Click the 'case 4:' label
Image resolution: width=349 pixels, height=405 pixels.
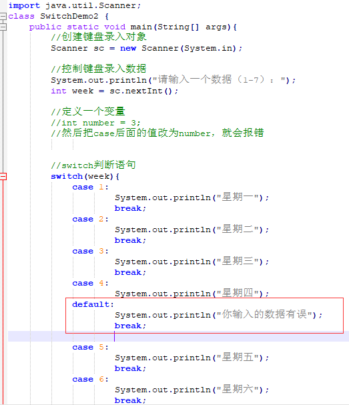point(90,283)
